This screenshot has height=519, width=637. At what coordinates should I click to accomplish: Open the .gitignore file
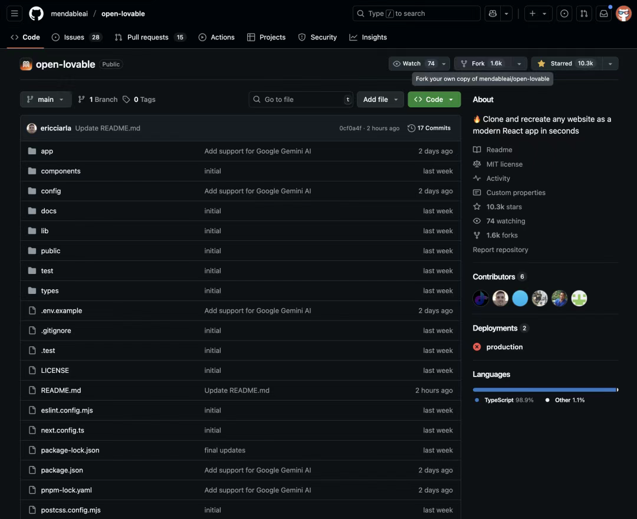coord(55,330)
